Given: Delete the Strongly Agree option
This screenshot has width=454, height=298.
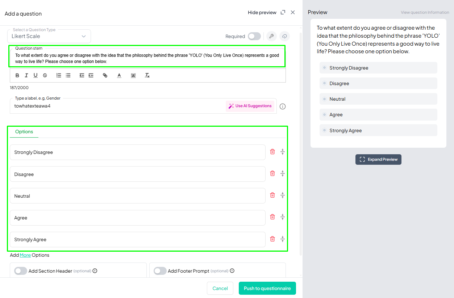Looking at the screenshot, I should coord(272,239).
